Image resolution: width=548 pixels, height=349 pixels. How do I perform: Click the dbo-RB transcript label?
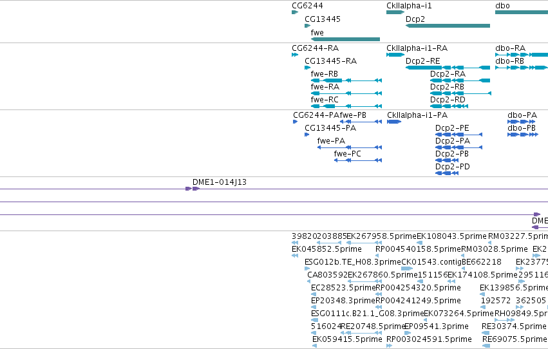tap(509, 61)
